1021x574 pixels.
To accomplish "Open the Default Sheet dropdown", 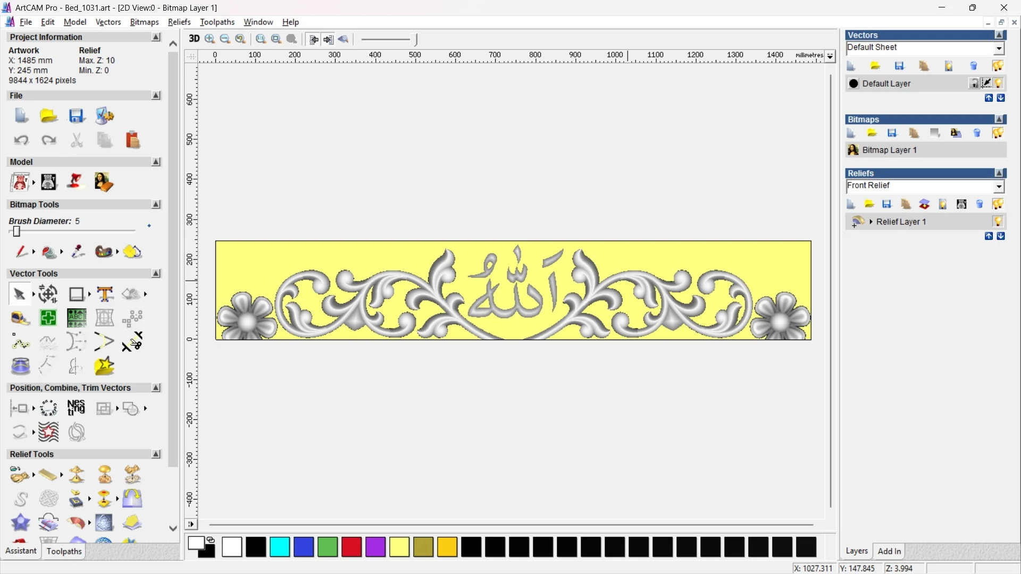I will pyautogui.click(x=999, y=48).
